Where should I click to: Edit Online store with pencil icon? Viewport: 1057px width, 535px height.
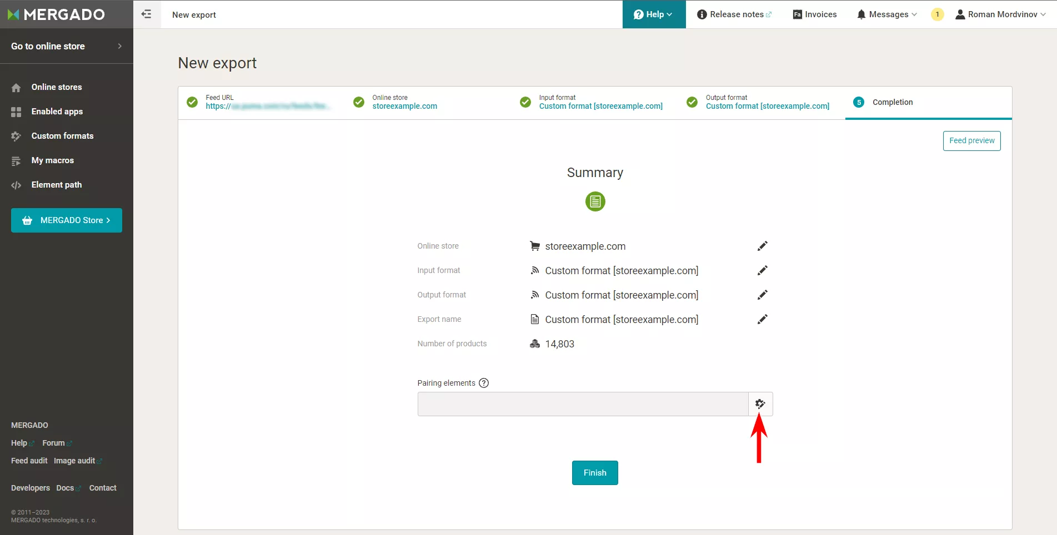click(x=763, y=246)
